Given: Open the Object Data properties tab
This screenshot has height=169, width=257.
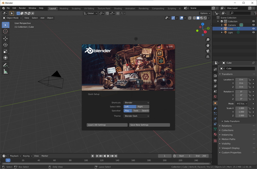Looking at the screenshot, I should [215, 129].
